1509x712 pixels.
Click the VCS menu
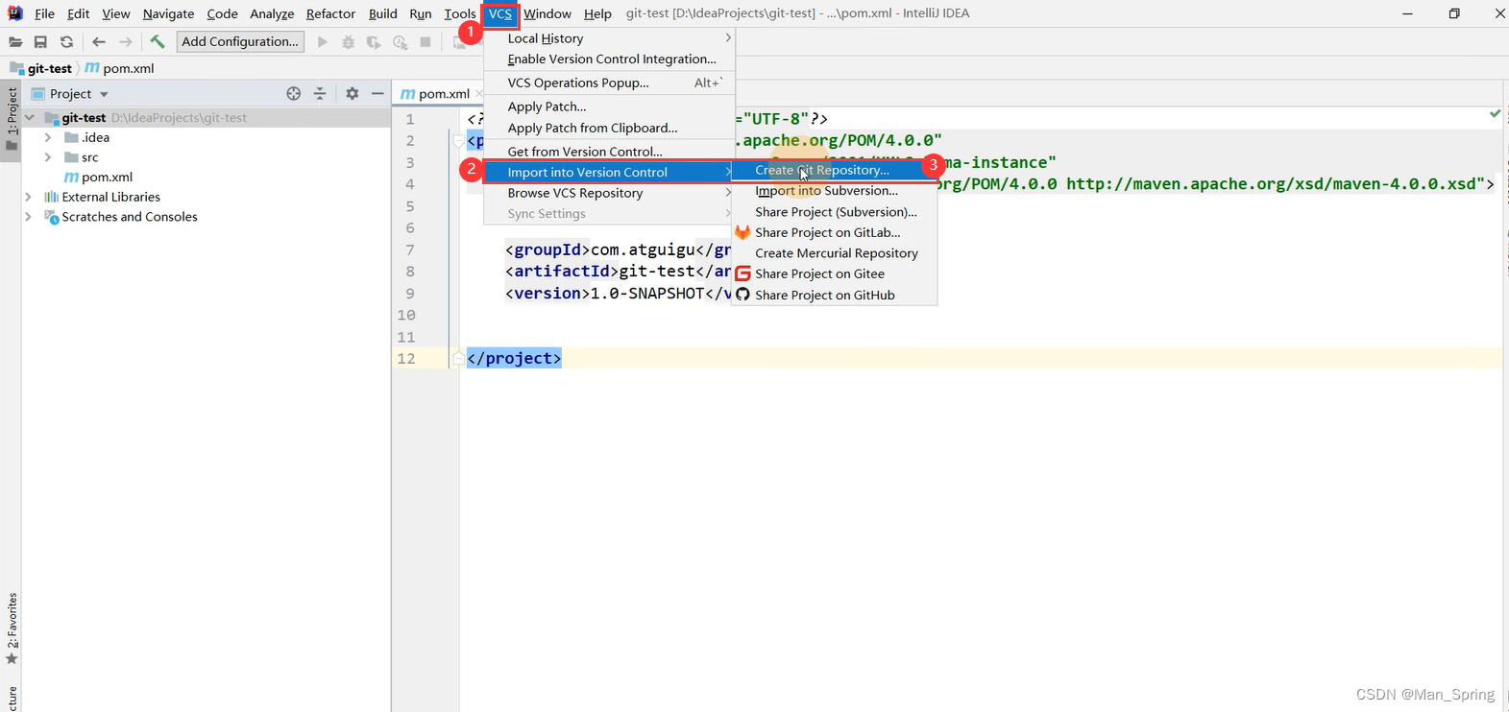click(499, 13)
